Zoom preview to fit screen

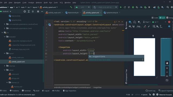pos(167,80)
